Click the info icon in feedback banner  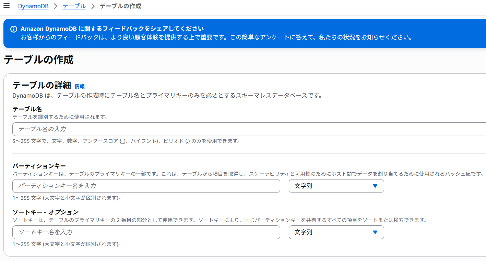tap(14, 29)
